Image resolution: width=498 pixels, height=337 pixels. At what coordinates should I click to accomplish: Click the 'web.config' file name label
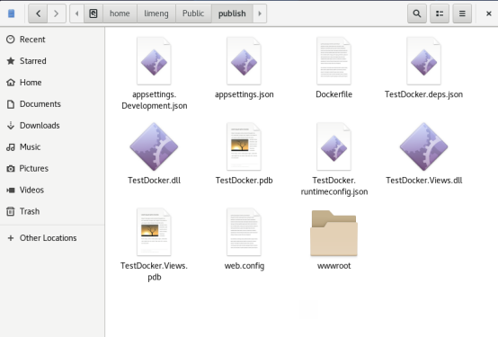[245, 266]
